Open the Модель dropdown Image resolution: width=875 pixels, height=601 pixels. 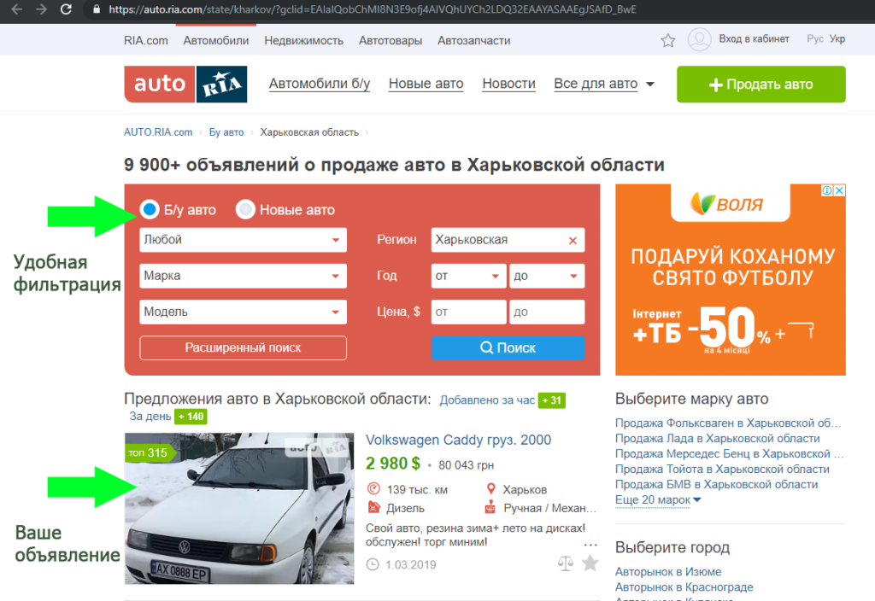243,312
